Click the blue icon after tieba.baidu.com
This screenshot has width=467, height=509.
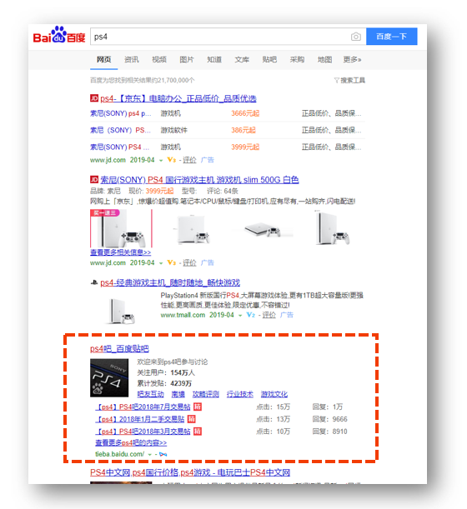[x=163, y=454]
